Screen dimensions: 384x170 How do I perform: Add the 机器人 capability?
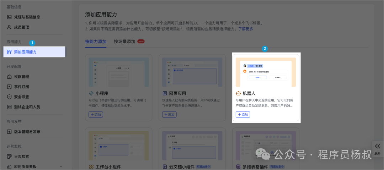click(x=243, y=115)
